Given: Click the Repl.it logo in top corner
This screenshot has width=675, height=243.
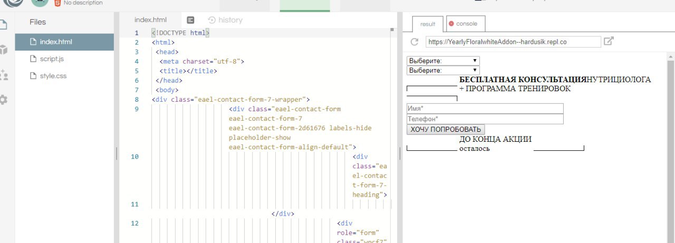Looking at the screenshot, I should 13,3.
